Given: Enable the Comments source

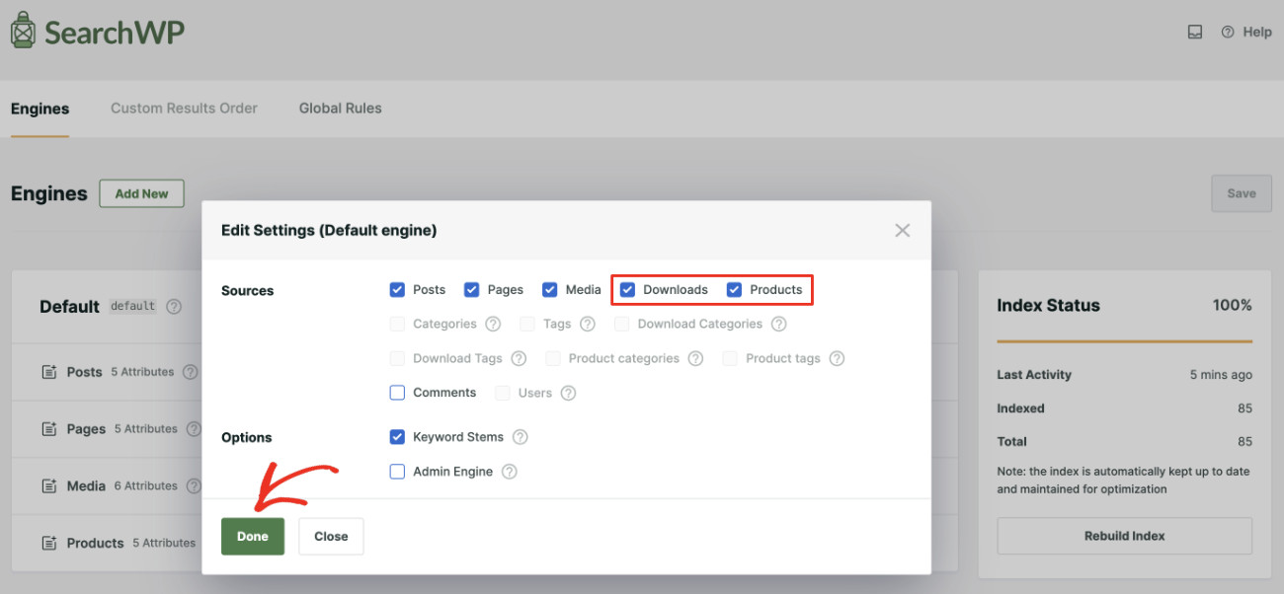Looking at the screenshot, I should (x=397, y=392).
